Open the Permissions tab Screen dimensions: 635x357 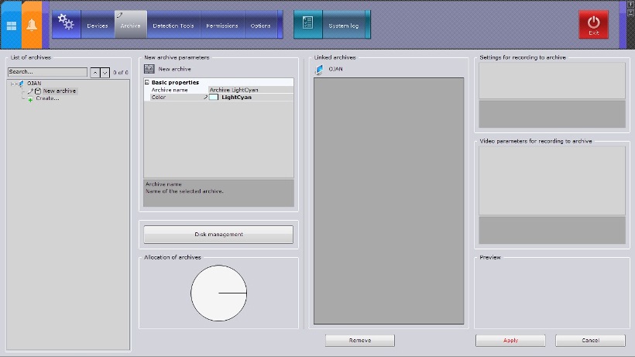coord(222,26)
